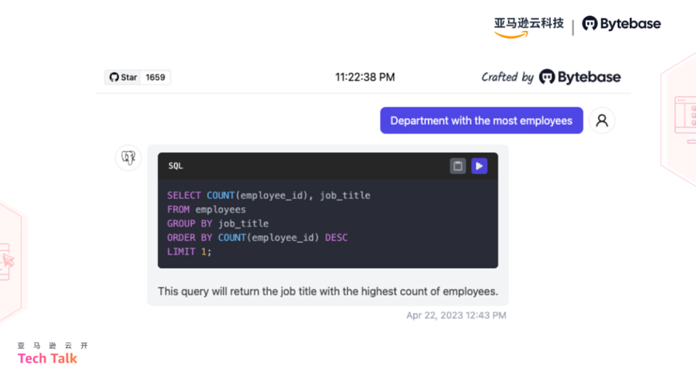Open the 1659 star count link
Image resolution: width=696 pixels, height=392 pixels.
[x=155, y=77]
